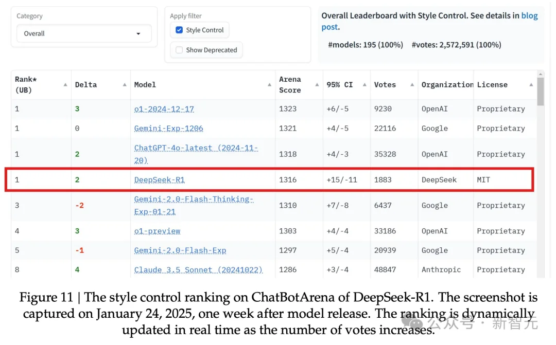Click 95% CI column sort arrow
Screen dimensions: 556x345
pyautogui.click(x=363, y=85)
